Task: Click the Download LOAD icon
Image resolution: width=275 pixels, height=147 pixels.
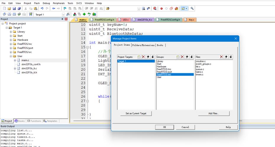Action: [x=31, y=14]
